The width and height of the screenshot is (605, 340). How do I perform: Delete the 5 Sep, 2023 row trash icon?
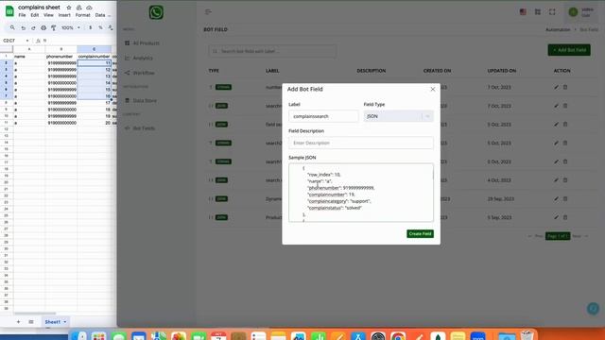click(x=565, y=217)
